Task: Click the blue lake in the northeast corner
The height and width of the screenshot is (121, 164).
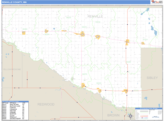Action: 148,10
